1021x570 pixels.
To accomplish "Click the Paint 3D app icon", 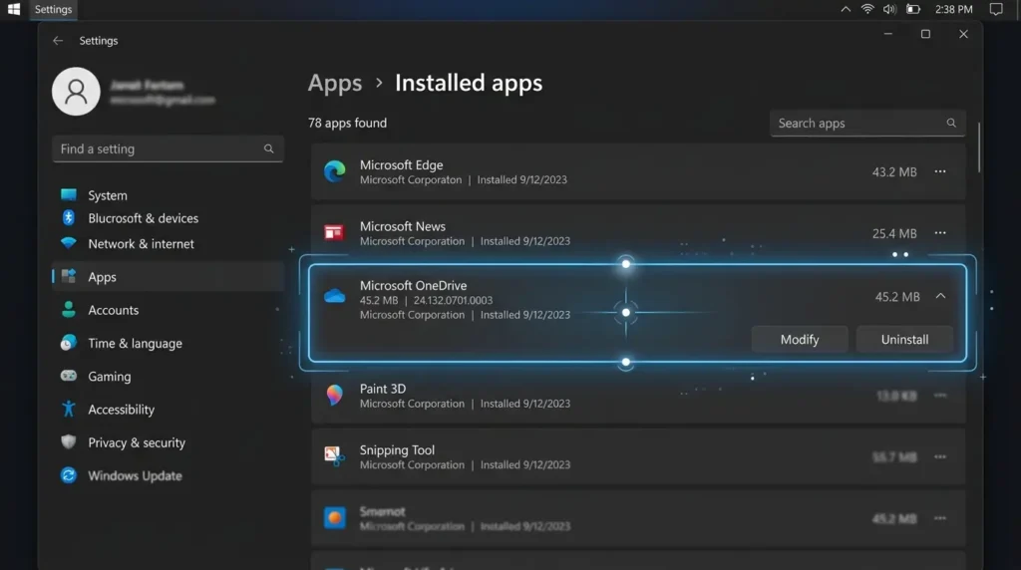I will (x=335, y=395).
